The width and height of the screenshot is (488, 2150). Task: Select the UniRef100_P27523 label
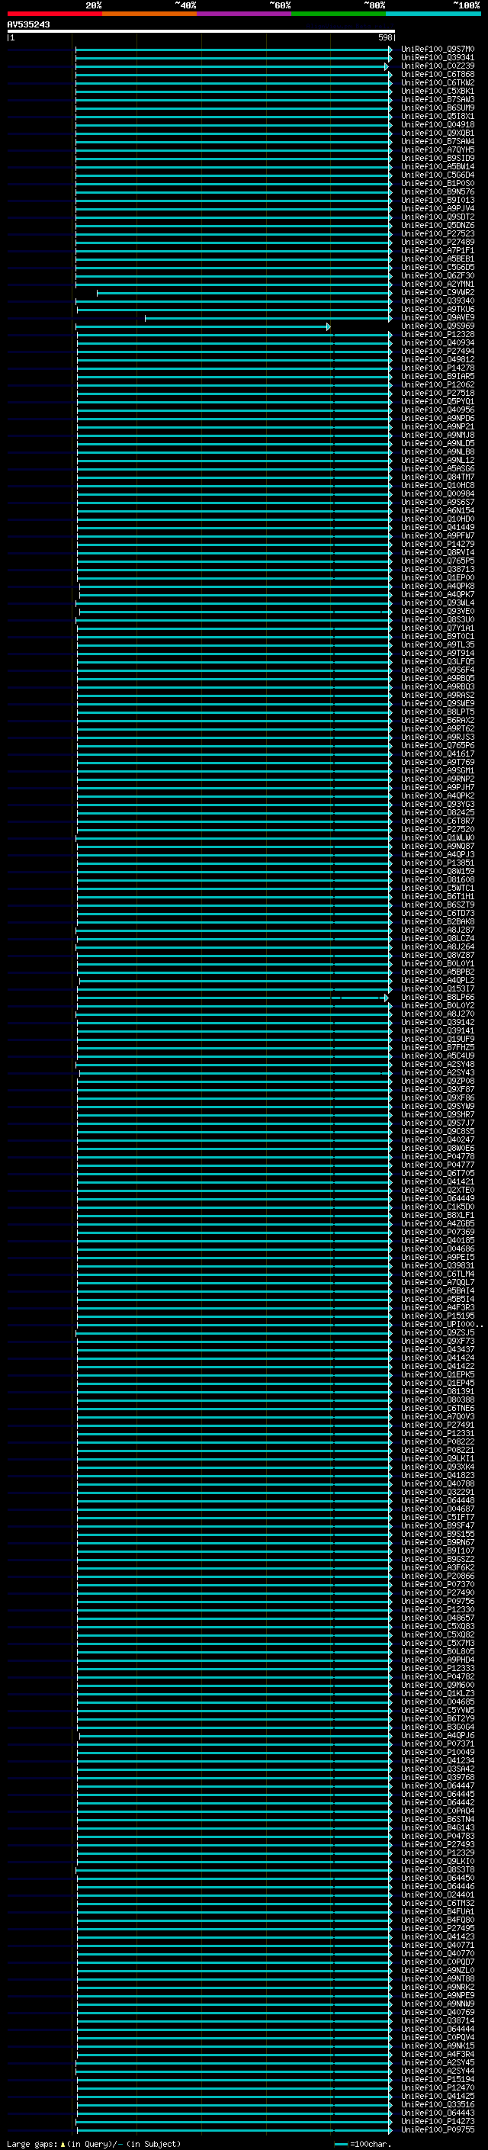(438, 233)
